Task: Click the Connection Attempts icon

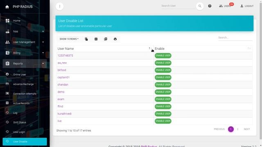Action: tap(7, 94)
